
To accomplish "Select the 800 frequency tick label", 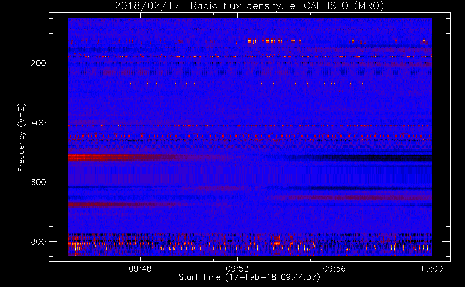I will [39, 242].
